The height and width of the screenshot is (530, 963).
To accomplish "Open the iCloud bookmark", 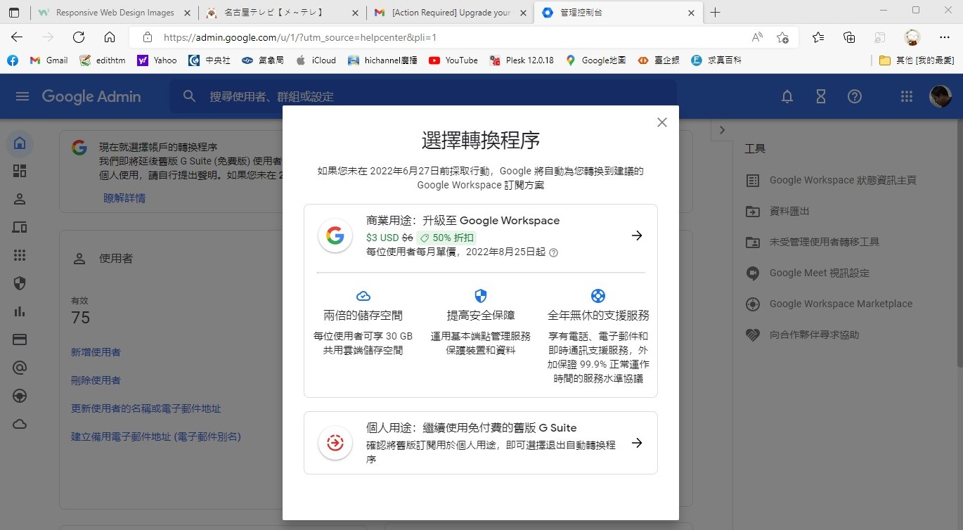I will (x=316, y=60).
